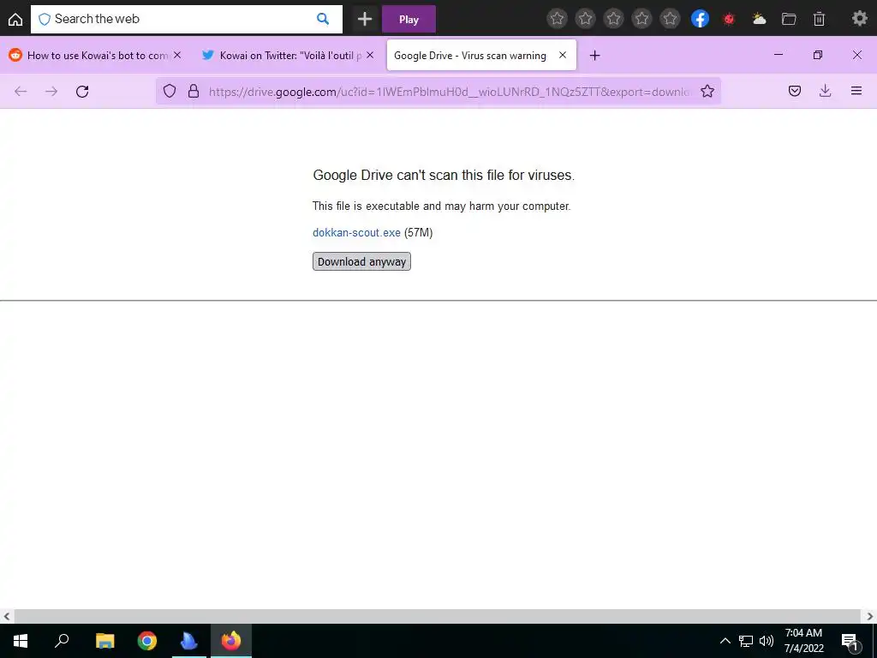Click the Home icon in top bar
The image size is (877, 658).
coord(15,19)
